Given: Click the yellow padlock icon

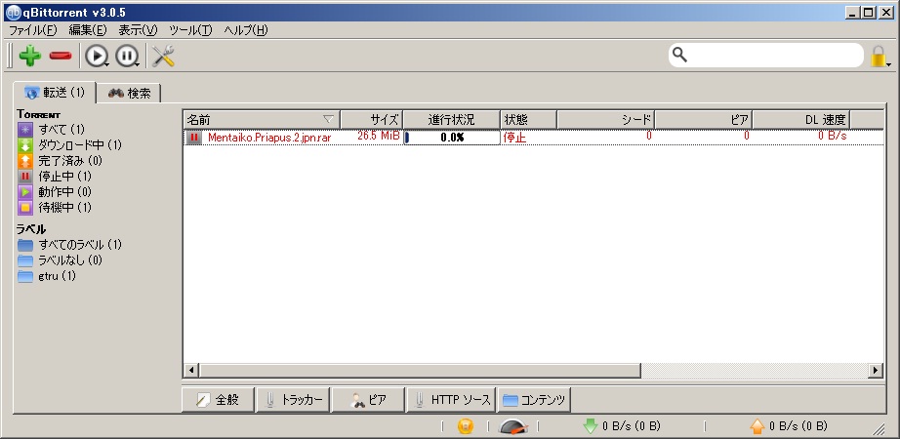Looking at the screenshot, I should [x=879, y=57].
